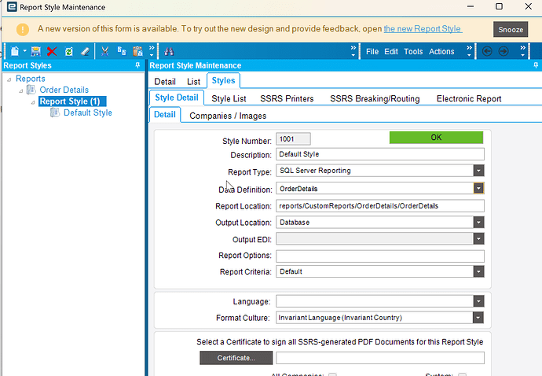This screenshot has width=542, height=376.
Task: Pin the Report Styles tree panel
Action: pos(137,65)
